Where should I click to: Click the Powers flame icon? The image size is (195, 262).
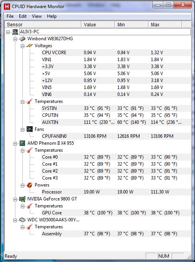[x=30, y=185]
